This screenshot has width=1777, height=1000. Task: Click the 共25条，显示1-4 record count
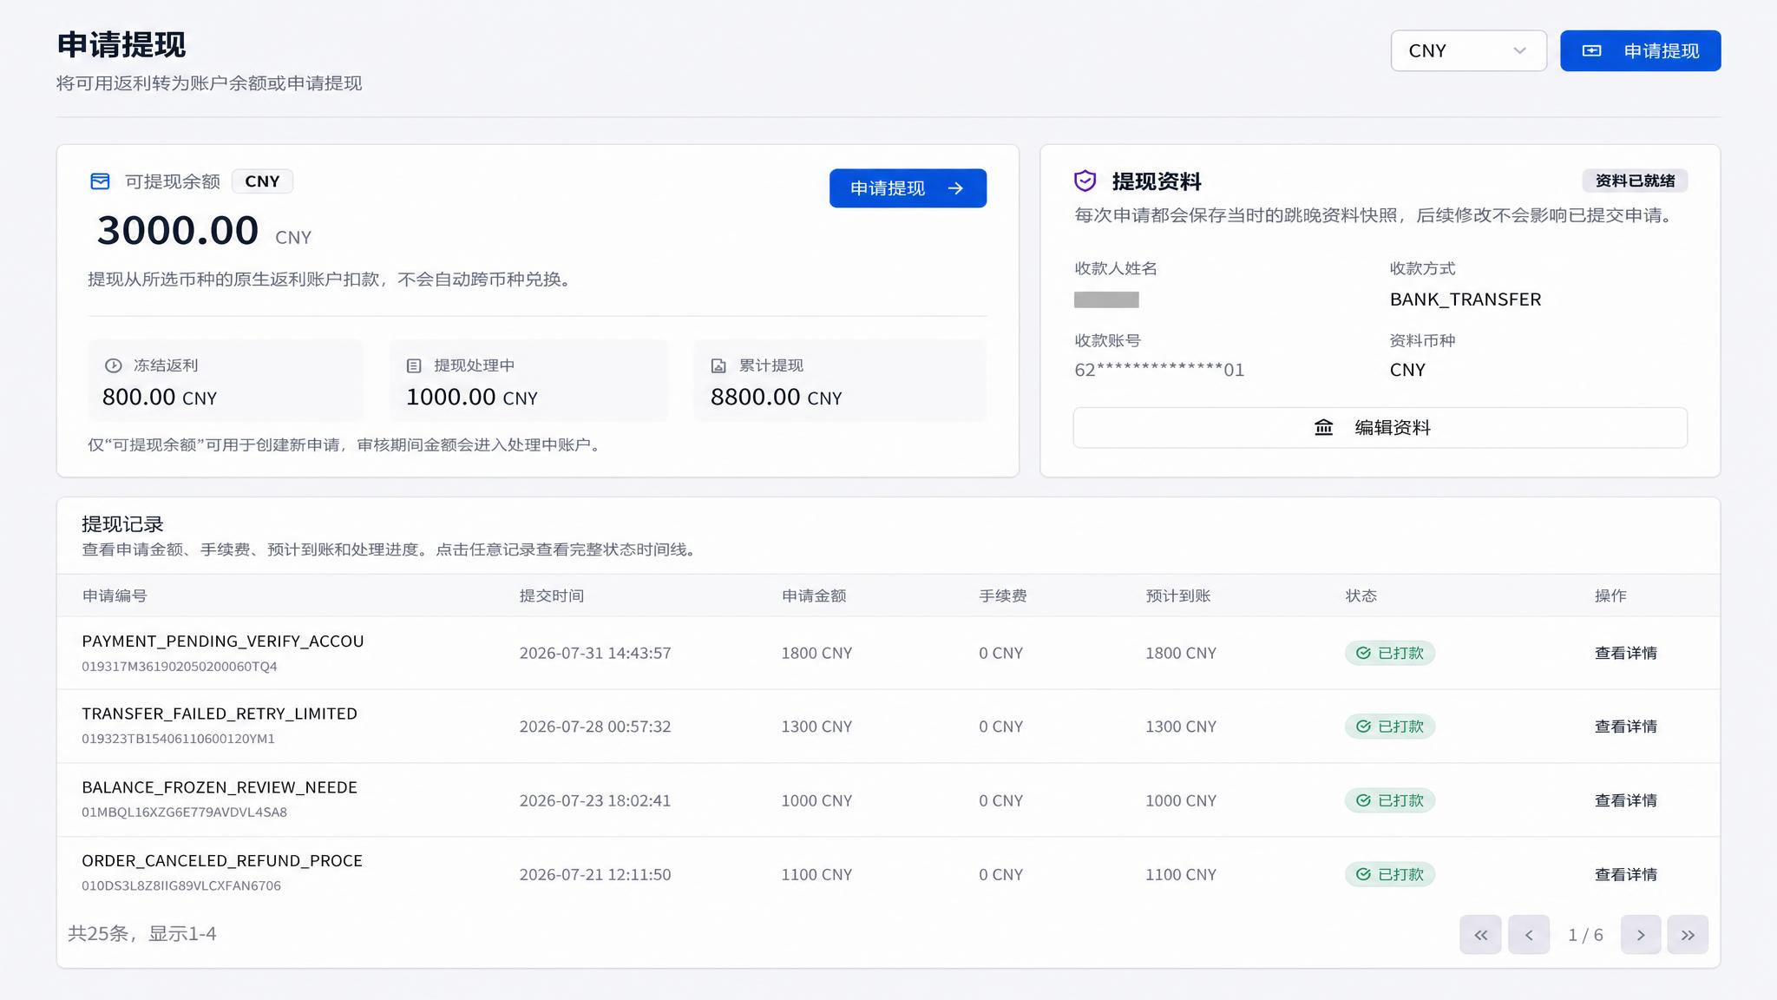point(142,934)
